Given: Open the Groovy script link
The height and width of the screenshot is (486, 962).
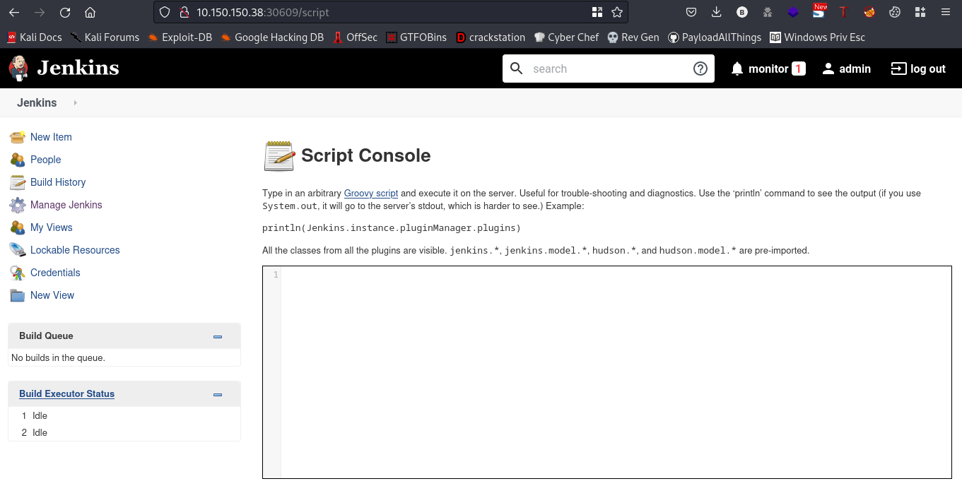Looking at the screenshot, I should (x=371, y=194).
